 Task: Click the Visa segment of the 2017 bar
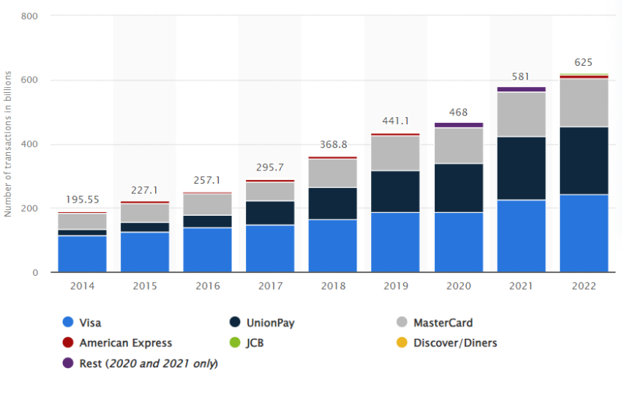click(x=270, y=249)
